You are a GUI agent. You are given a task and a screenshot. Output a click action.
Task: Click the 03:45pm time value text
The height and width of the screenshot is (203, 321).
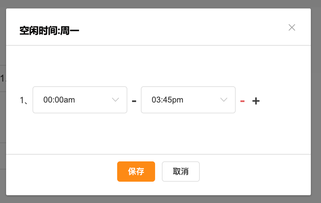coord(168,100)
